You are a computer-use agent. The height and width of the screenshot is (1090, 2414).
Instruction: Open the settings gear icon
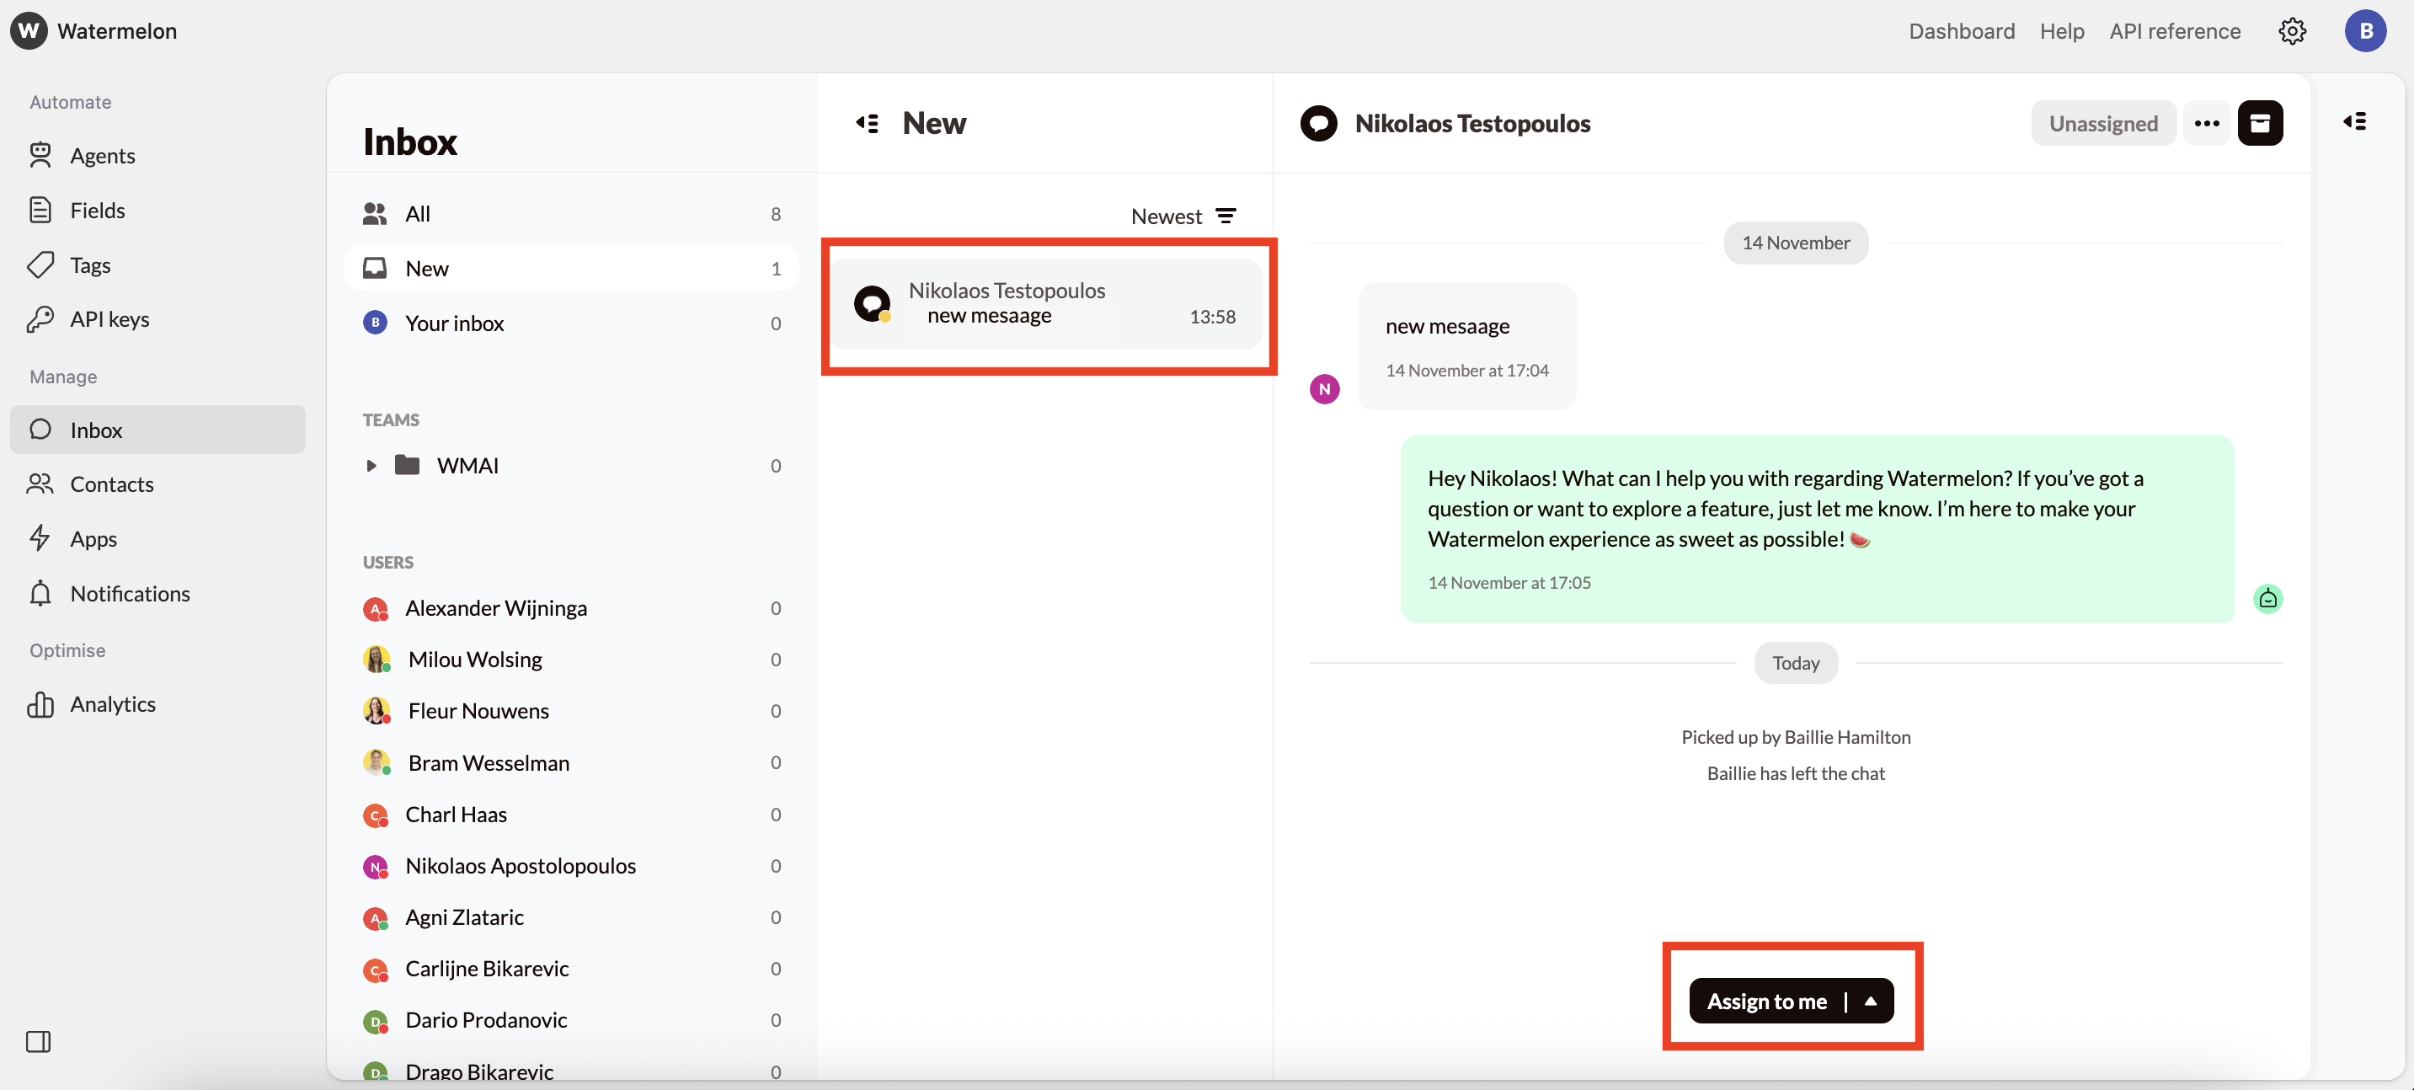click(2291, 31)
